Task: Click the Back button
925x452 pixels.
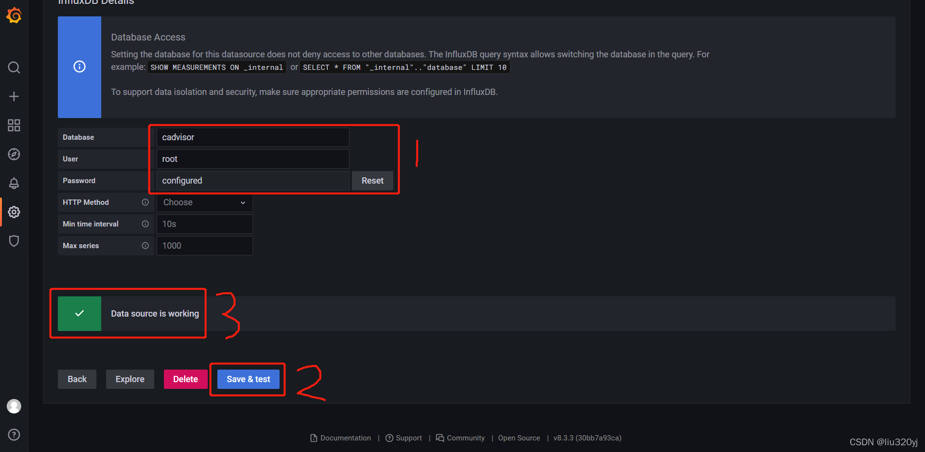Action: pos(77,379)
